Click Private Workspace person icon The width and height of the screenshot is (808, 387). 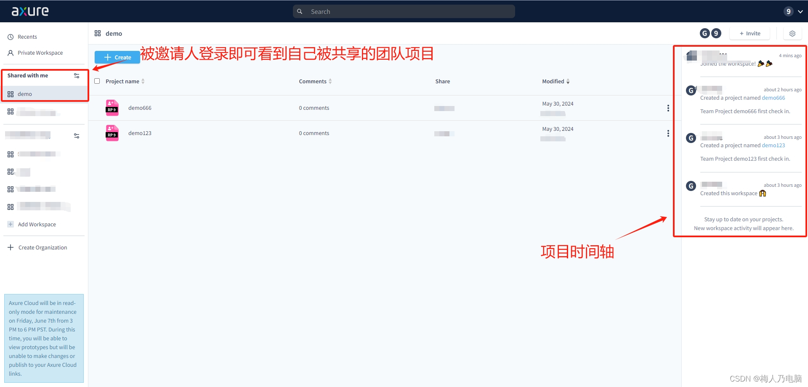click(x=11, y=53)
